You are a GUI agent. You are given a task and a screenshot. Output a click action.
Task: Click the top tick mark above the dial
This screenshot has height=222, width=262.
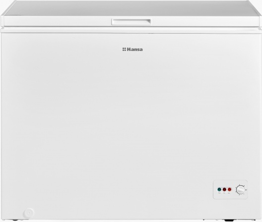239,185
